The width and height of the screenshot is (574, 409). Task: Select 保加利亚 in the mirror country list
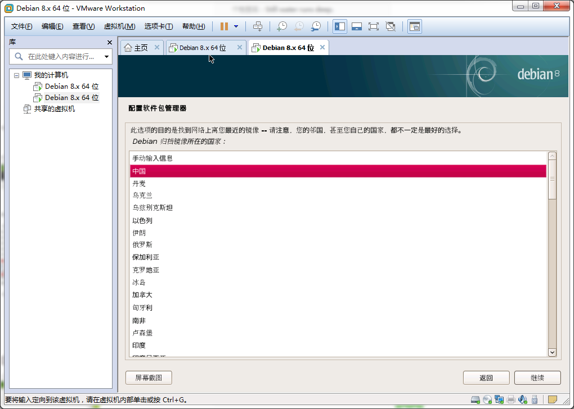click(338, 257)
